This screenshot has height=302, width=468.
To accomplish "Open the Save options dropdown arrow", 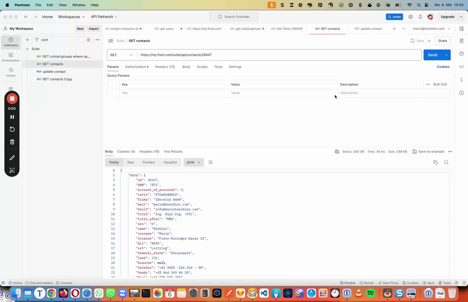I will [429, 41].
